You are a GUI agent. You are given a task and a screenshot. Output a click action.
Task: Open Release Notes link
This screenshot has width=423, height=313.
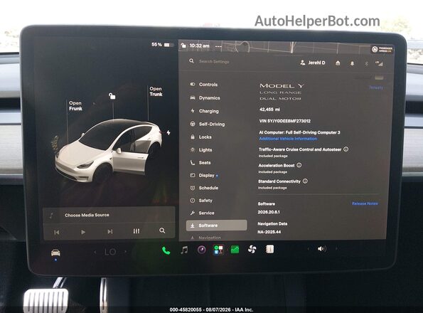(x=365, y=203)
